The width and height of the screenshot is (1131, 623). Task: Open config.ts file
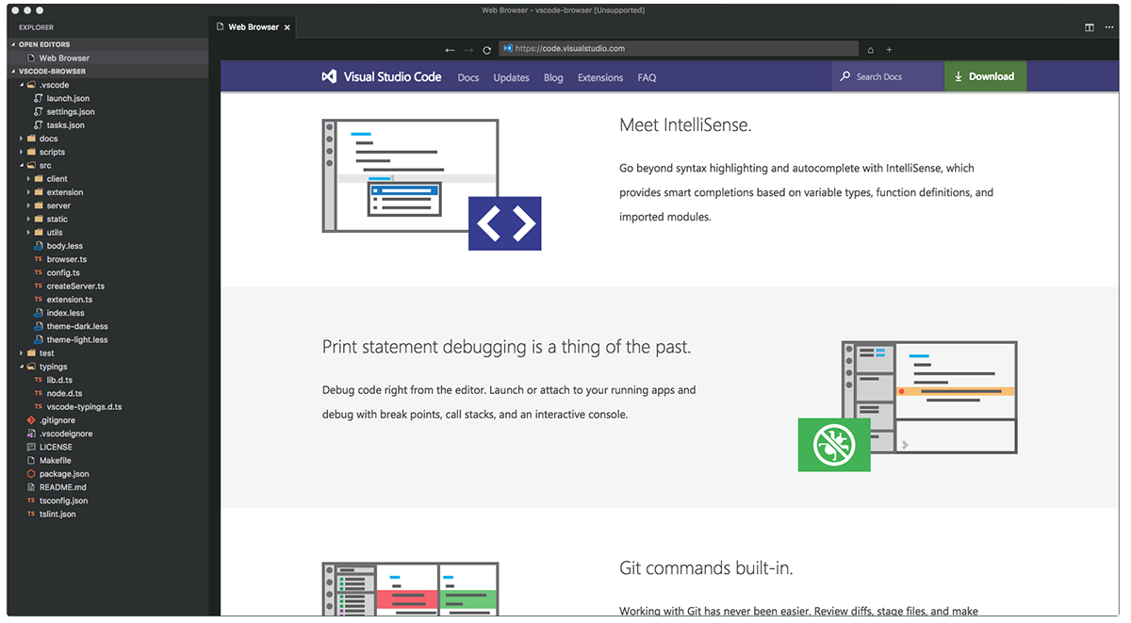[x=63, y=272]
